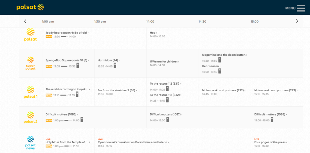Advance to later time slots arrow
The image size is (310, 153).
pos(297,21)
